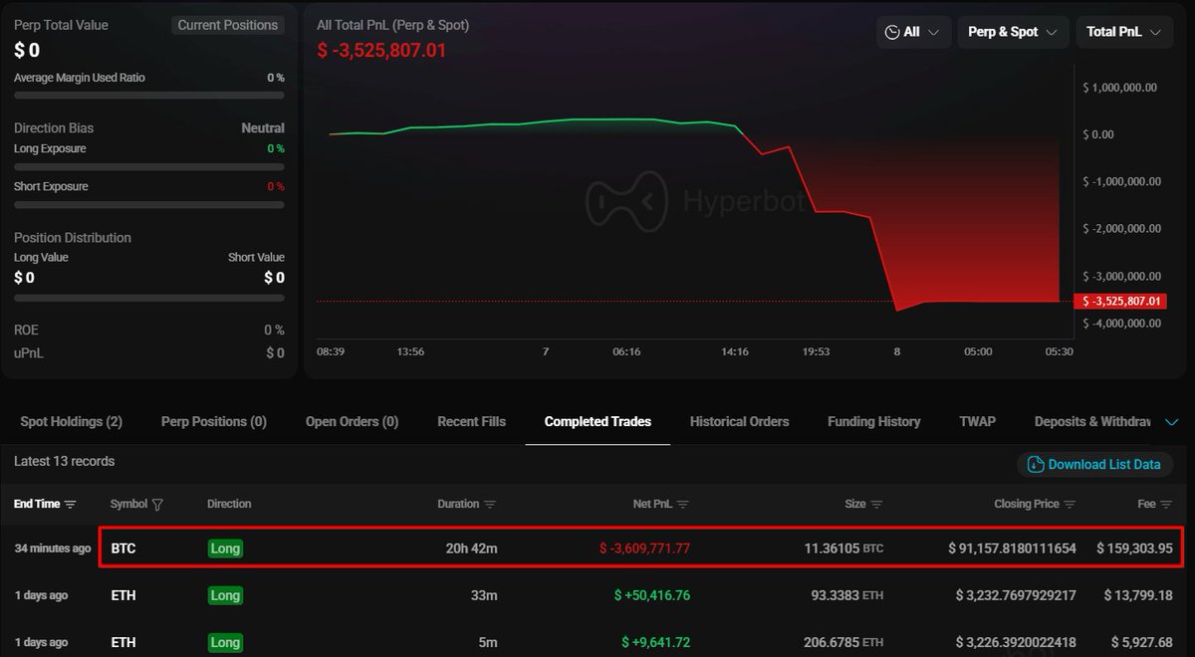This screenshot has width=1195, height=657.
Task: Click the Latest 13 records text
Action: (64, 462)
